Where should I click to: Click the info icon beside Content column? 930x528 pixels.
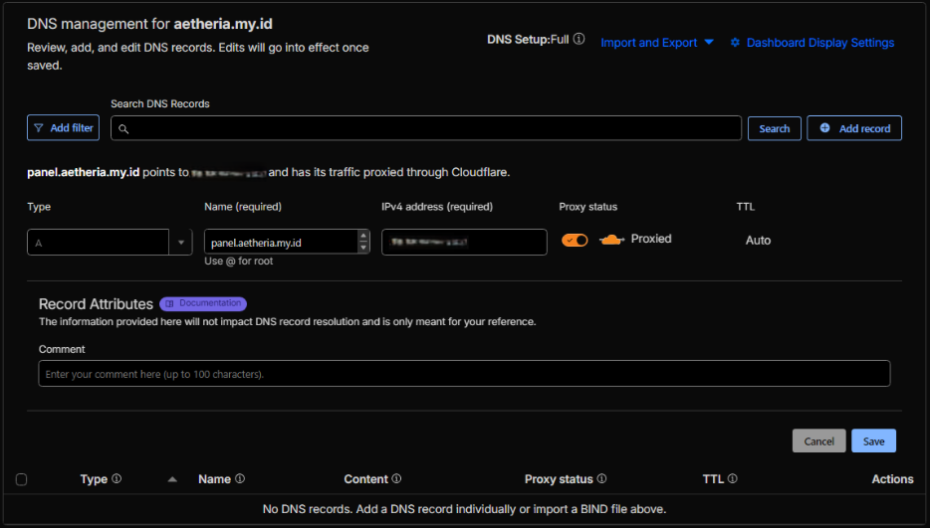[397, 479]
